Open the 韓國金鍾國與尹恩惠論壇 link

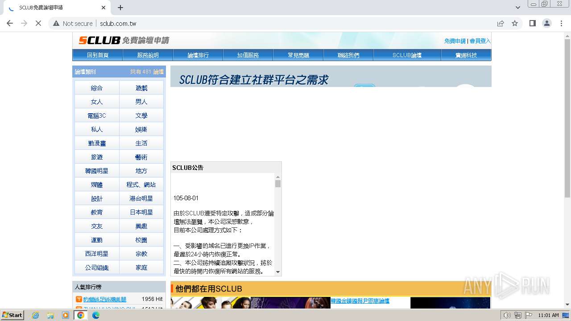(360, 301)
